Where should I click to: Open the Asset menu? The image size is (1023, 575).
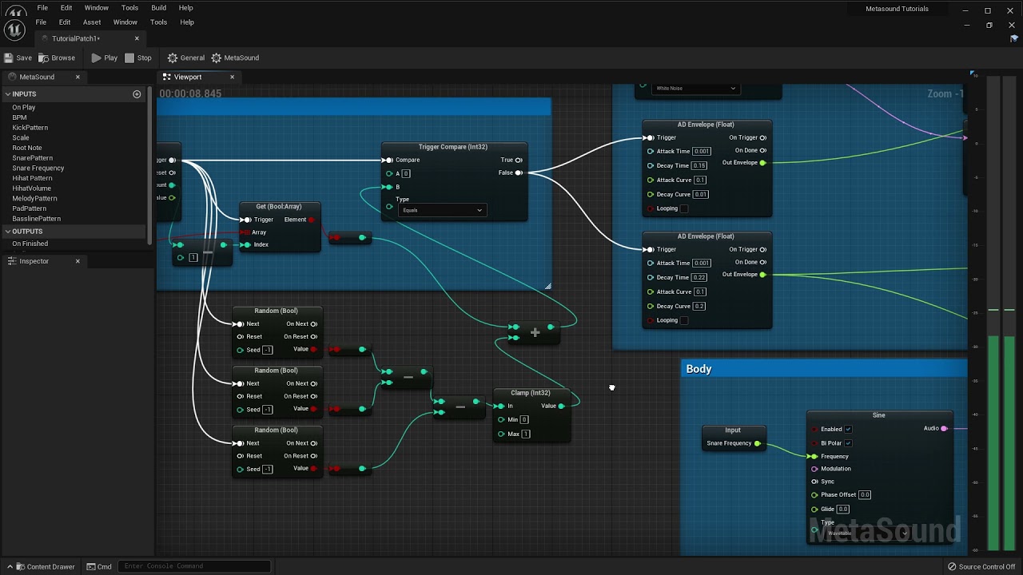click(92, 22)
